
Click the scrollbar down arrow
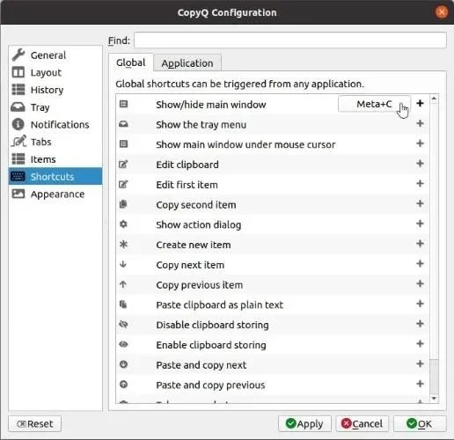(x=434, y=399)
